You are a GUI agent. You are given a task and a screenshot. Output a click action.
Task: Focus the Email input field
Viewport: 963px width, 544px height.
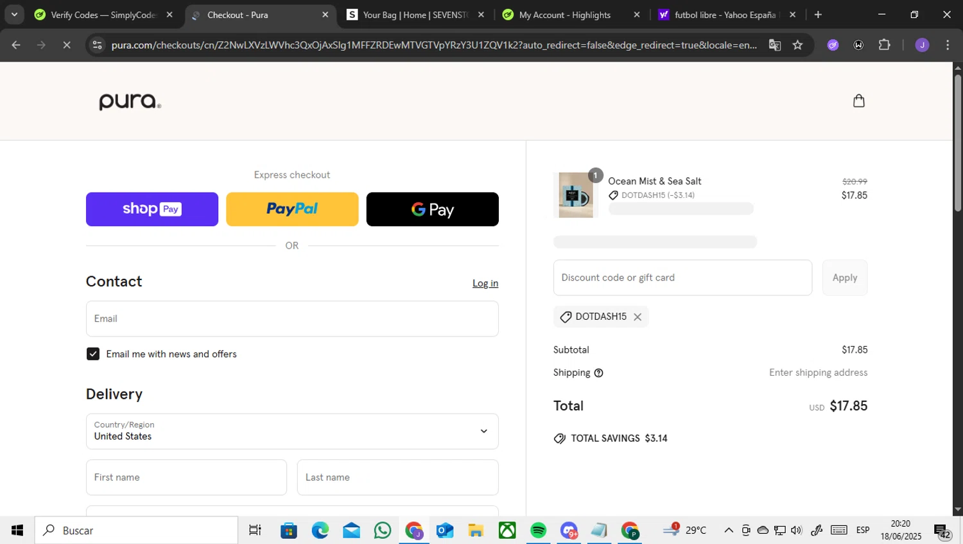pos(292,319)
